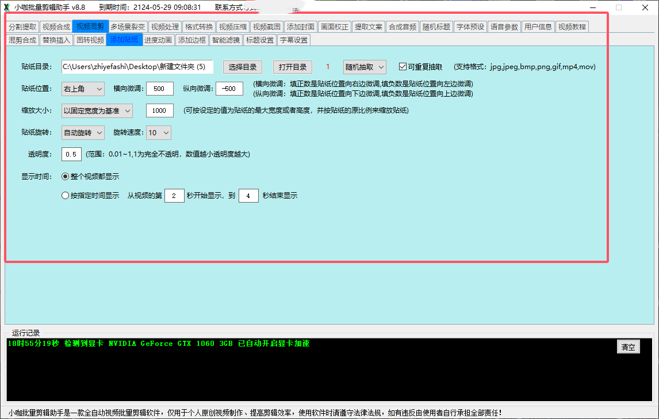Switch to the 视频压缩 tab

coord(233,26)
